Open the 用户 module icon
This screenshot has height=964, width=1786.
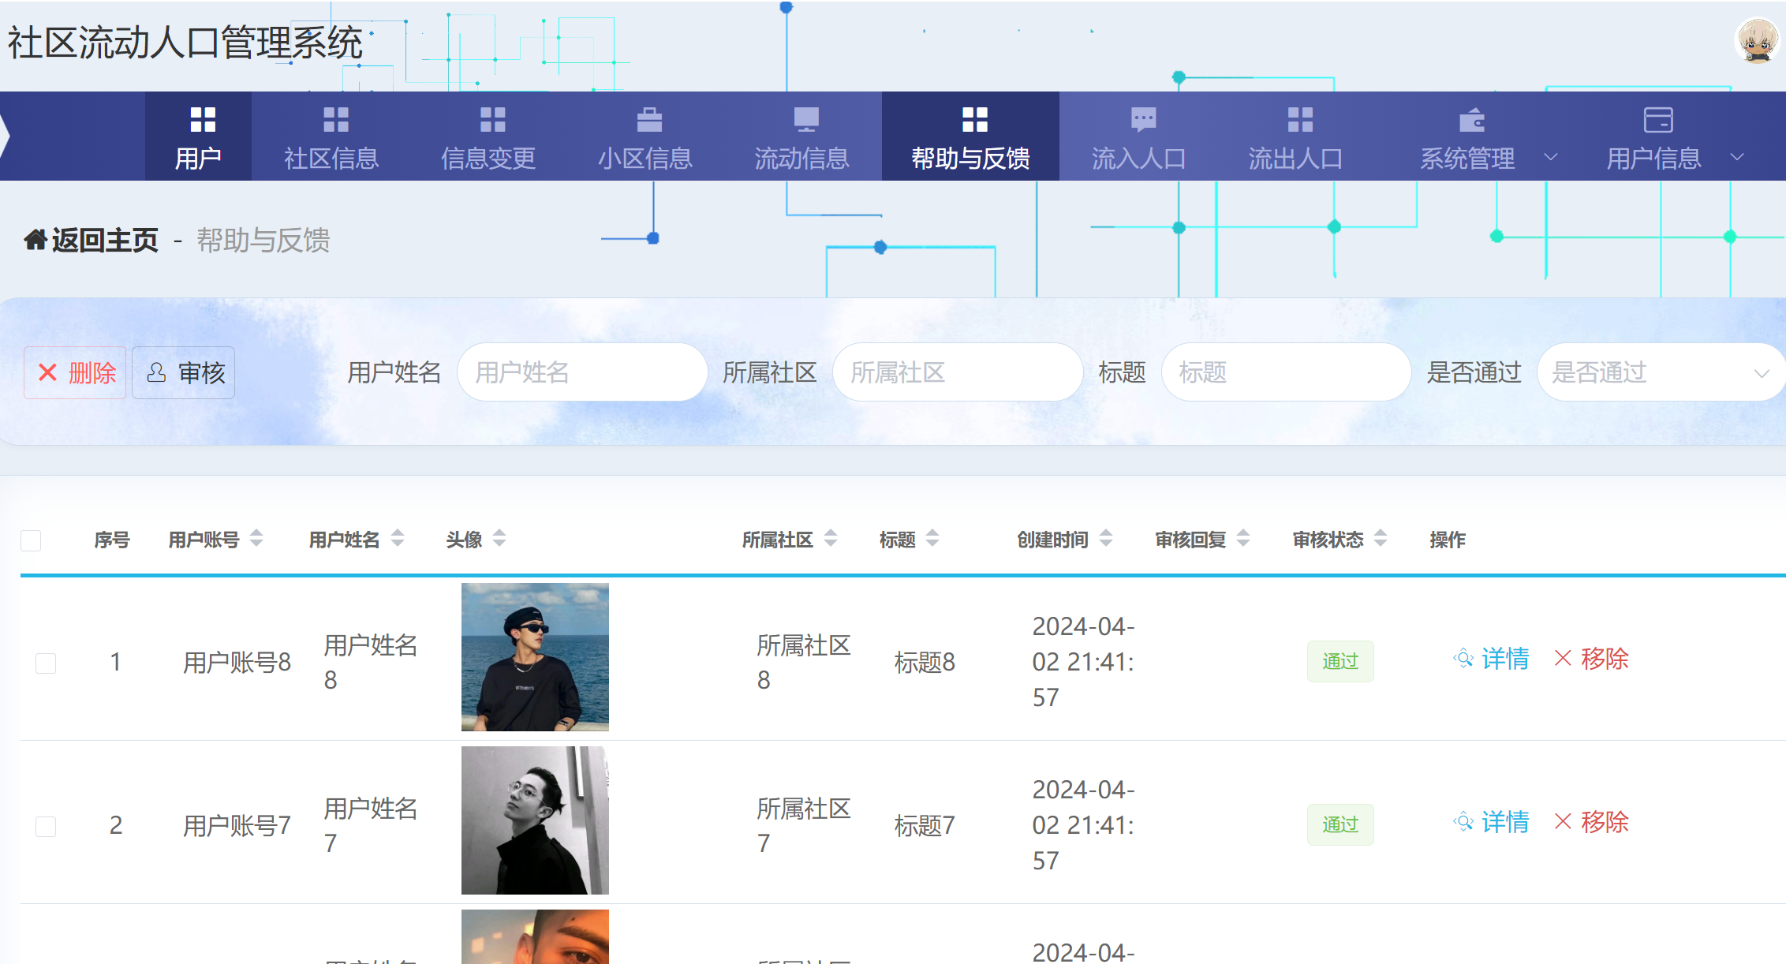pos(200,119)
